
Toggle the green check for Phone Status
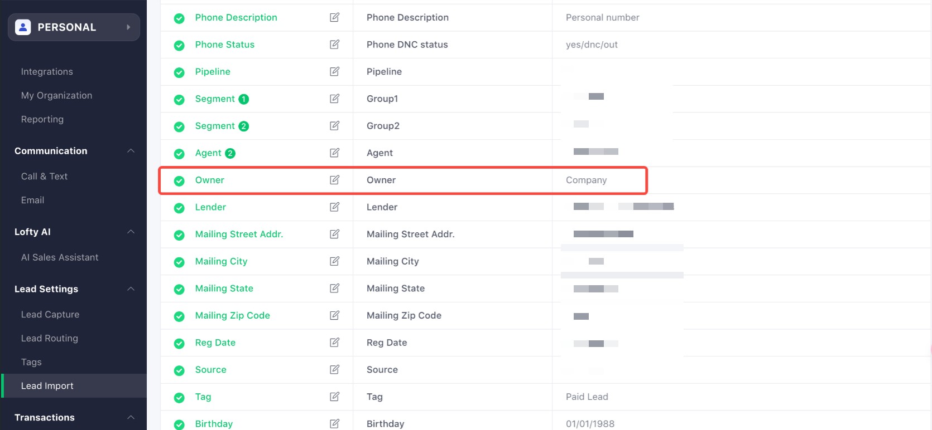[x=179, y=45]
